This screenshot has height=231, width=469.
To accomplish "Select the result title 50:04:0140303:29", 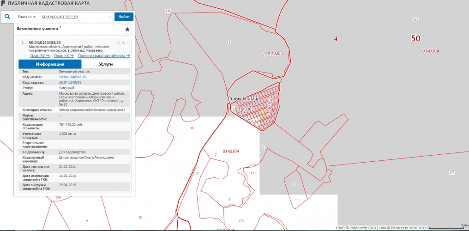I will pos(45,43).
